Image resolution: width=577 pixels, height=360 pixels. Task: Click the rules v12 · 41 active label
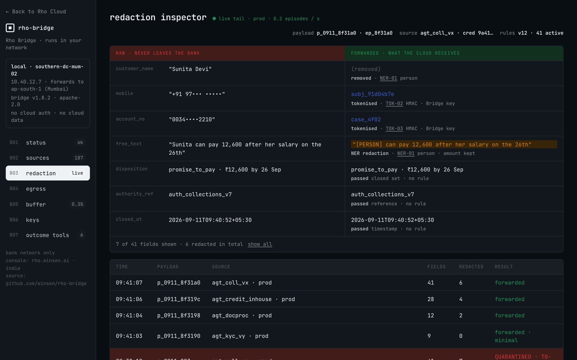point(531,33)
